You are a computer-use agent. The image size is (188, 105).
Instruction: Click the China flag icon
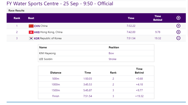[31, 26]
